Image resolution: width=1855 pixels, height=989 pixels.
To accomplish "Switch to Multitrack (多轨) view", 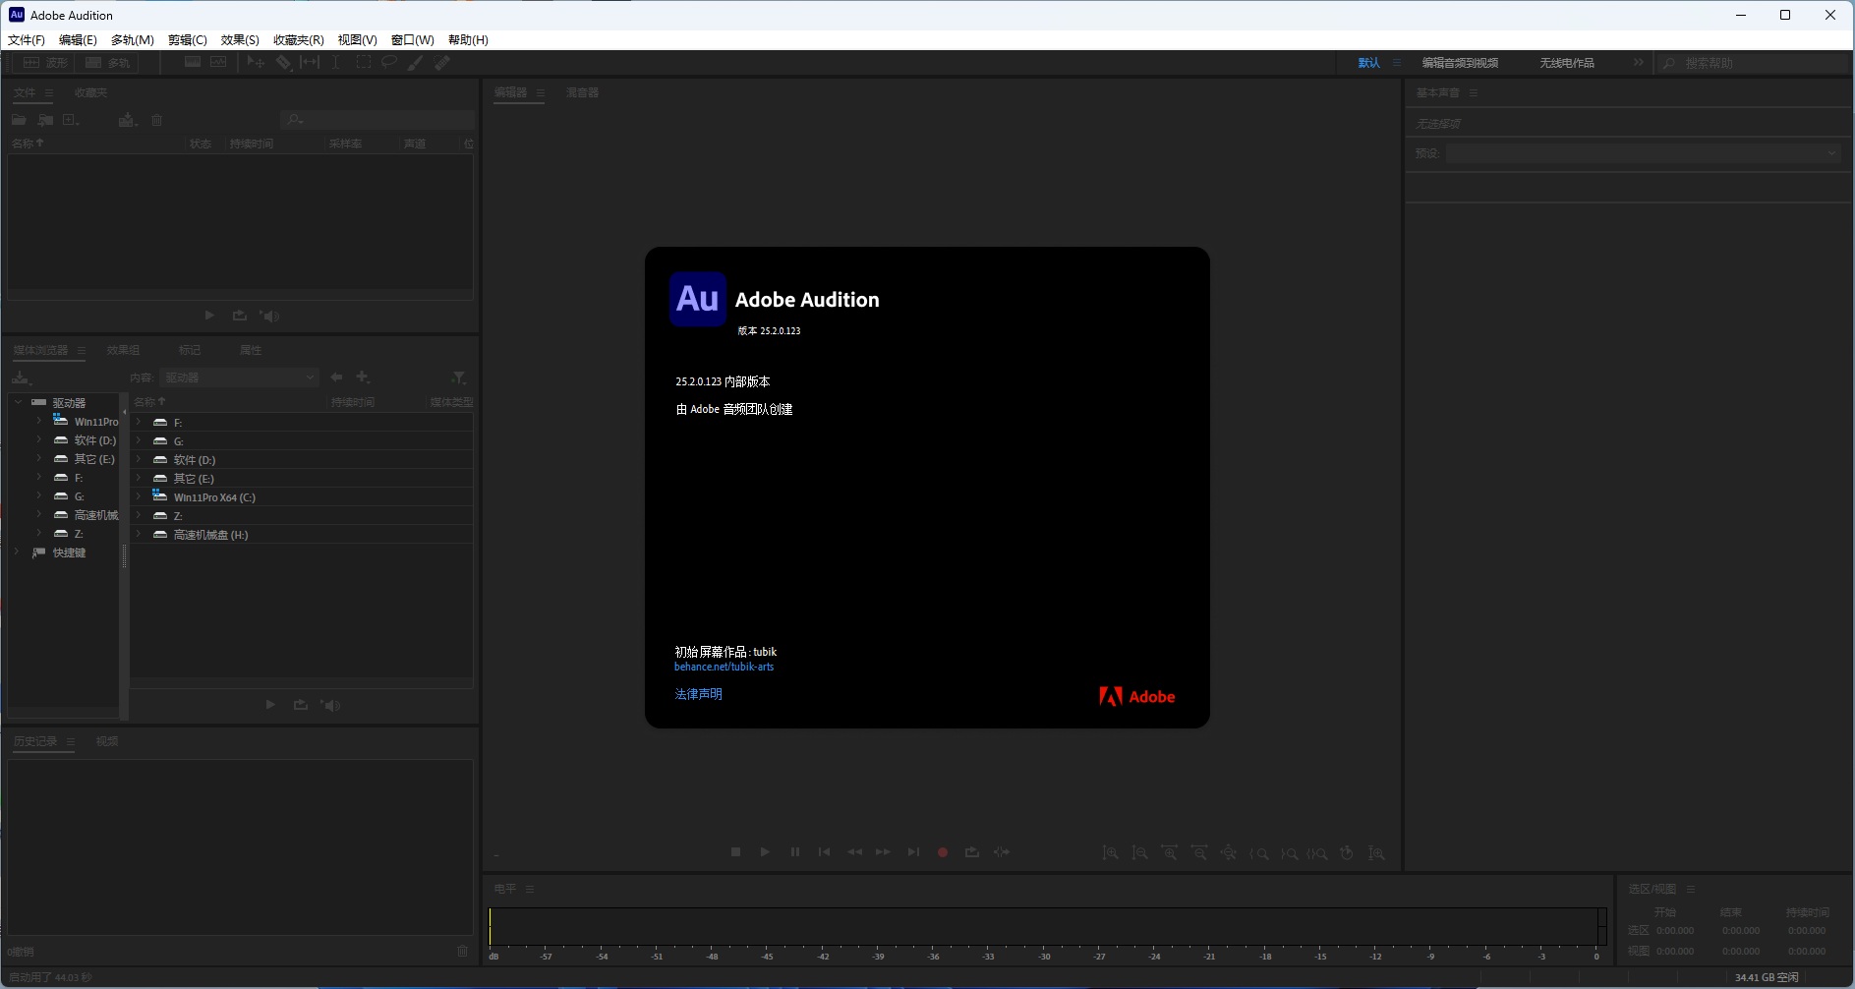I will pyautogui.click(x=108, y=63).
